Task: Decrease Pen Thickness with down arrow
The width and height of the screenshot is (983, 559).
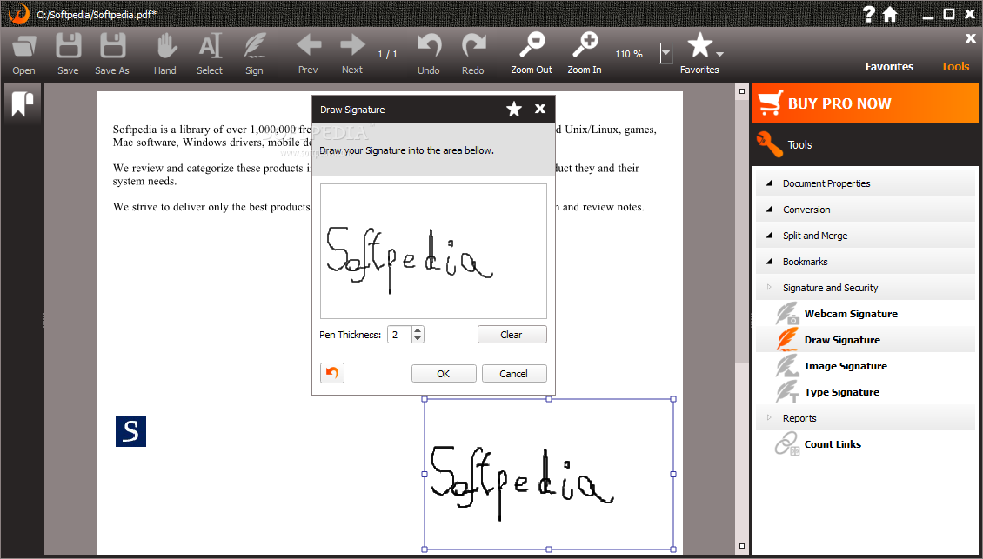Action: 418,338
